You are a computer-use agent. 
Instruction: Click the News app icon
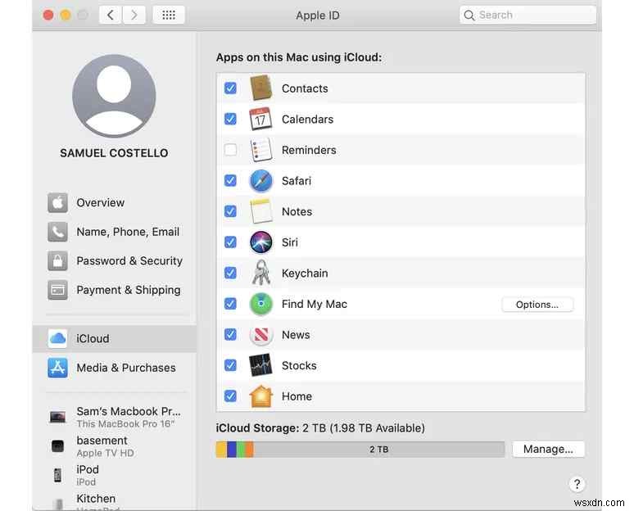point(260,335)
